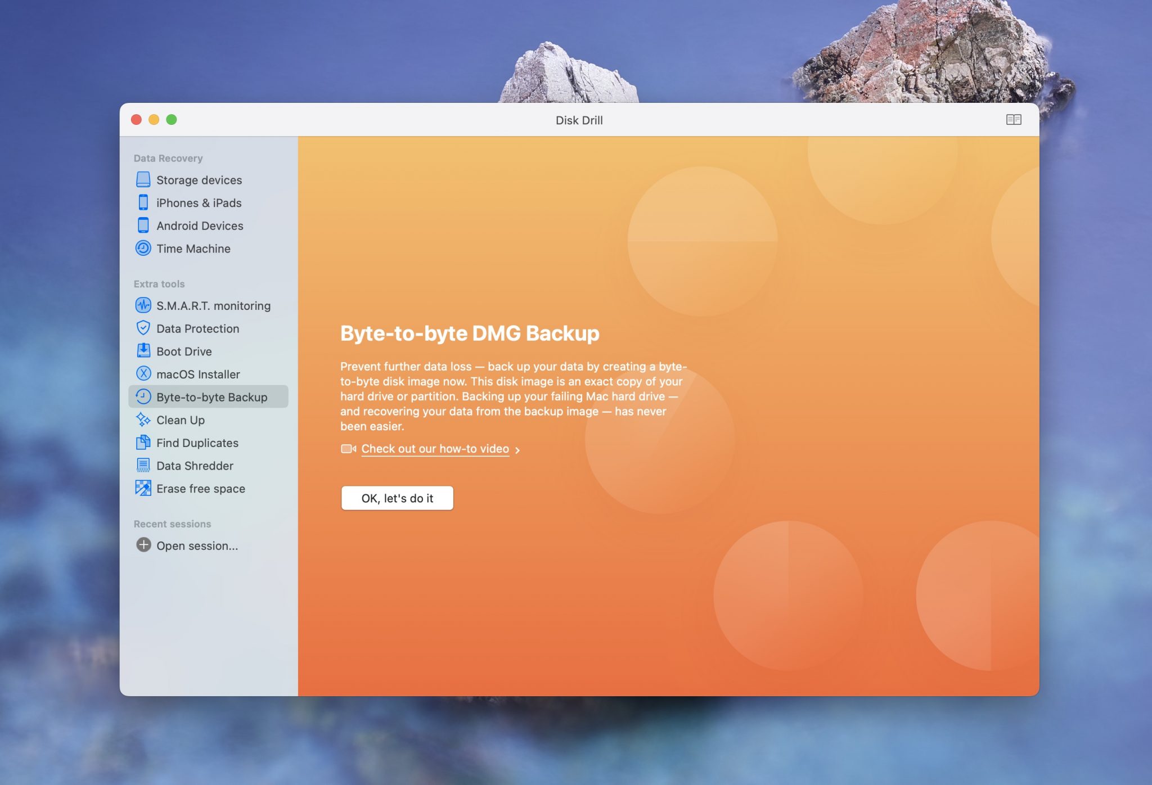Select Erase free space tool
This screenshot has width=1152, height=785.
(200, 488)
